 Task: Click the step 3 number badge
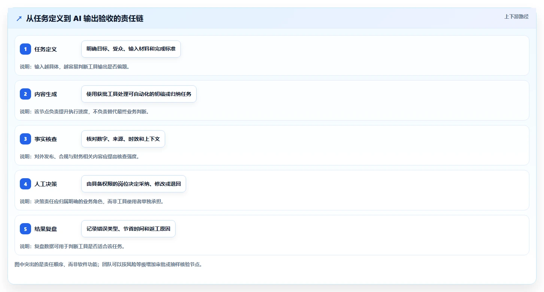(25, 139)
